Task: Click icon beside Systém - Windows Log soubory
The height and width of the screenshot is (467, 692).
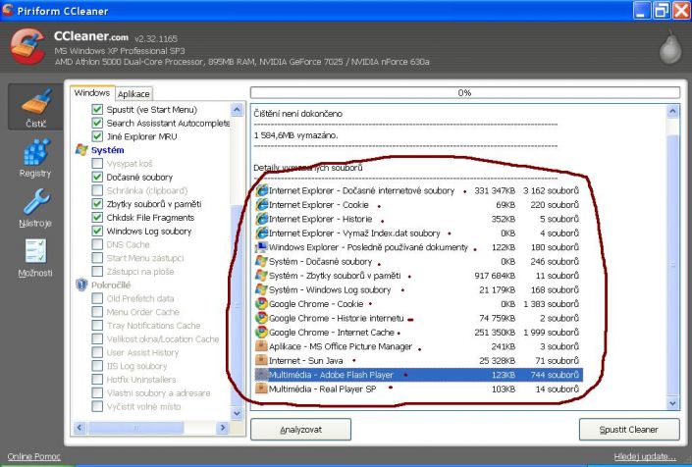Action: pos(262,289)
